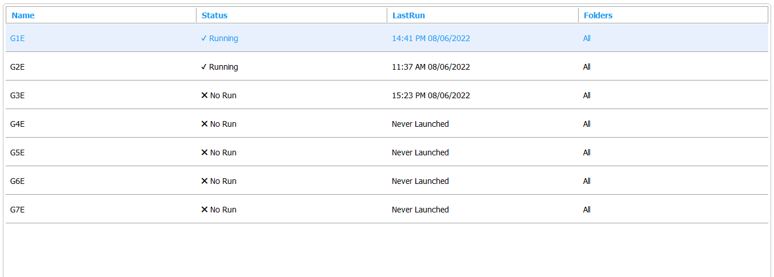This screenshot has width=774, height=277.
Task: Choose the G5E row name
Action: tap(17, 152)
